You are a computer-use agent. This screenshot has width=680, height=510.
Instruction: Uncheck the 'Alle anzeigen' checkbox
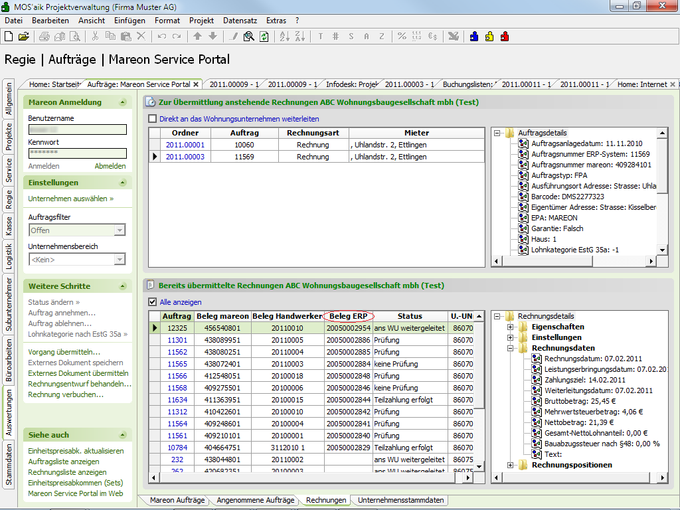click(x=152, y=302)
